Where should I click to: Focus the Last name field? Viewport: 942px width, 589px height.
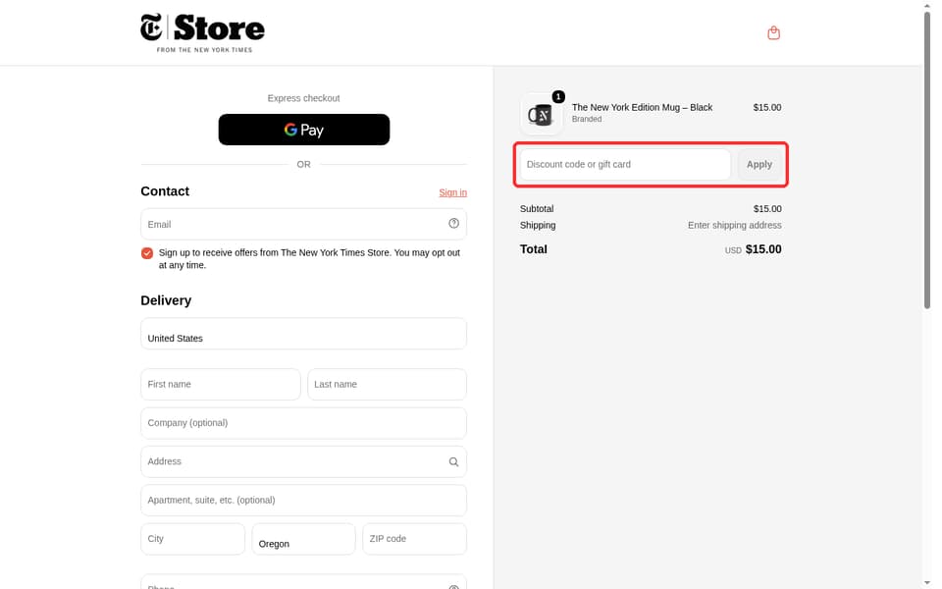click(x=387, y=384)
